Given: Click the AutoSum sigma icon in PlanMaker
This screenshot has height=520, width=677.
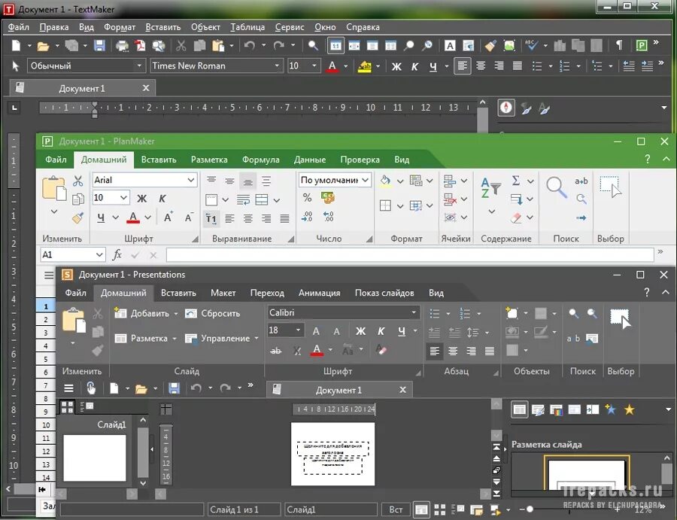Looking at the screenshot, I should coord(516,180).
